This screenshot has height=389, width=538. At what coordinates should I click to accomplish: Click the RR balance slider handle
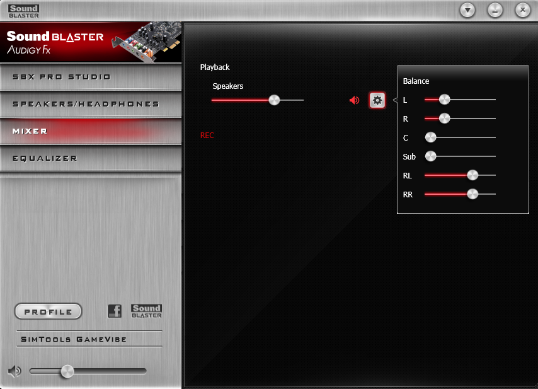coord(472,194)
